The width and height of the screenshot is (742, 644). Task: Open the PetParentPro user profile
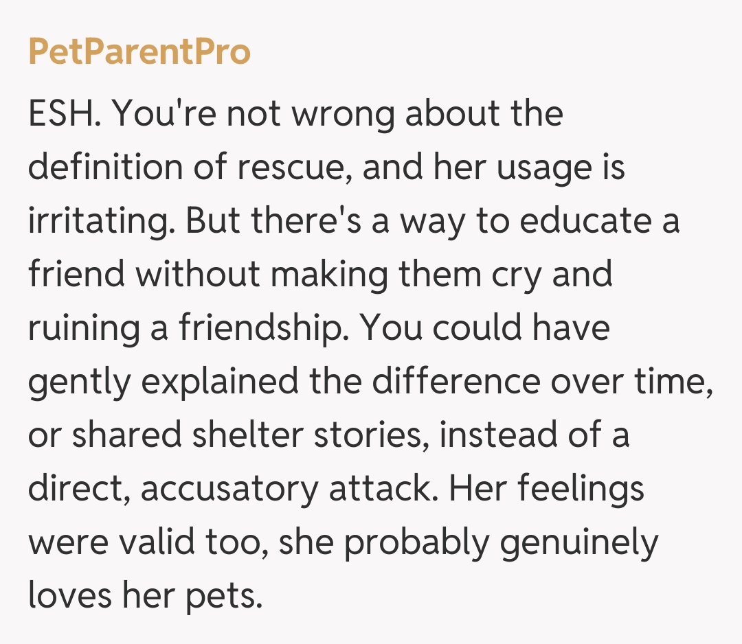tap(139, 52)
